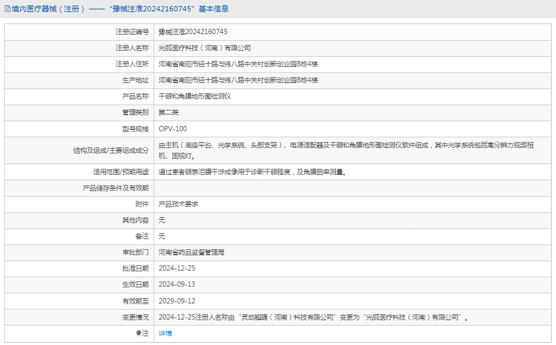556x345 pixels.
Task: Click the bulb icon beside 注 label
Action: coord(139,333)
